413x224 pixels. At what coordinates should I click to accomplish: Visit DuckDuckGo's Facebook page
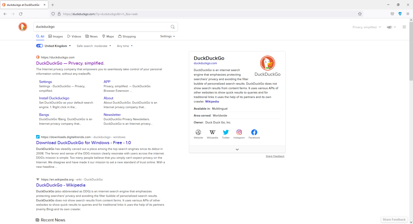tap(254, 132)
